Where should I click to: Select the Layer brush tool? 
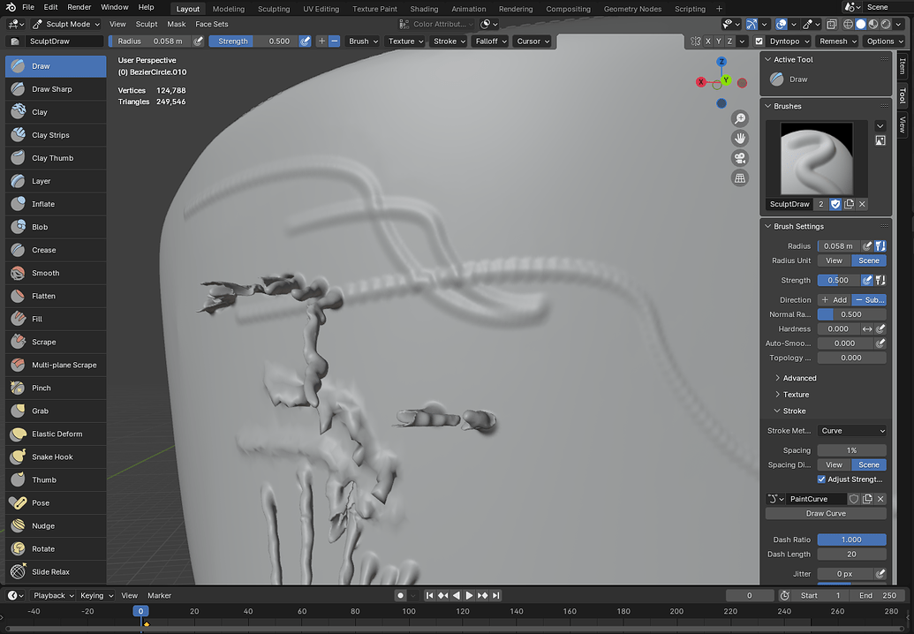coord(56,181)
